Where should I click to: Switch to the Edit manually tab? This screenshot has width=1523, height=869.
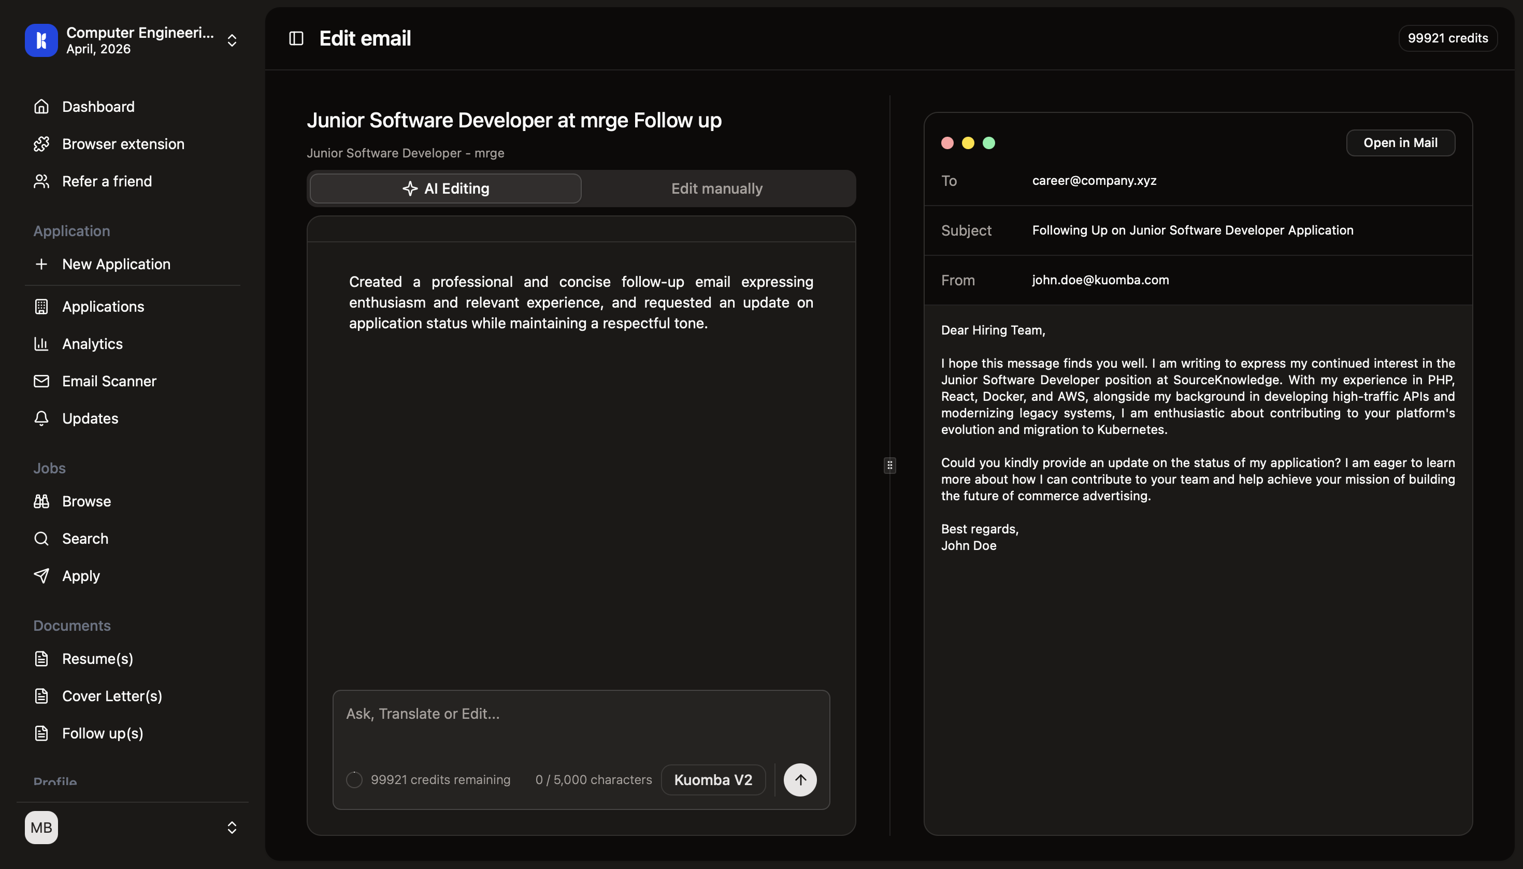point(717,189)
